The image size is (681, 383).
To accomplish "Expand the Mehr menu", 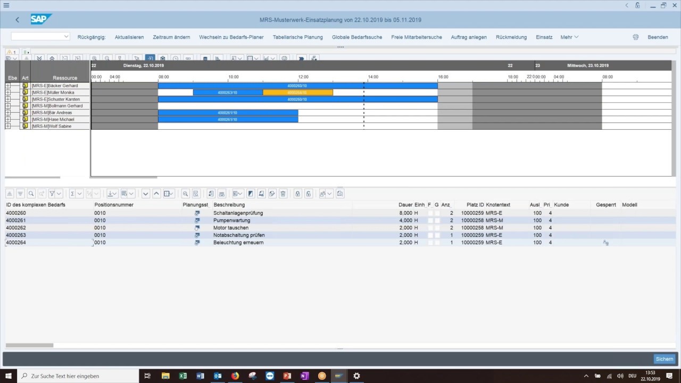I will (x=569, y=37).
